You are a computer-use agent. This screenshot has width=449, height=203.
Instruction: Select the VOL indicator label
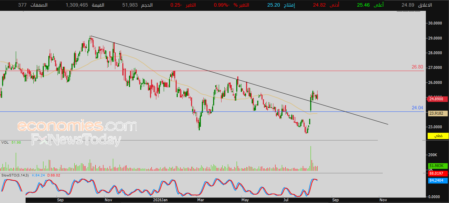point(5,142)
